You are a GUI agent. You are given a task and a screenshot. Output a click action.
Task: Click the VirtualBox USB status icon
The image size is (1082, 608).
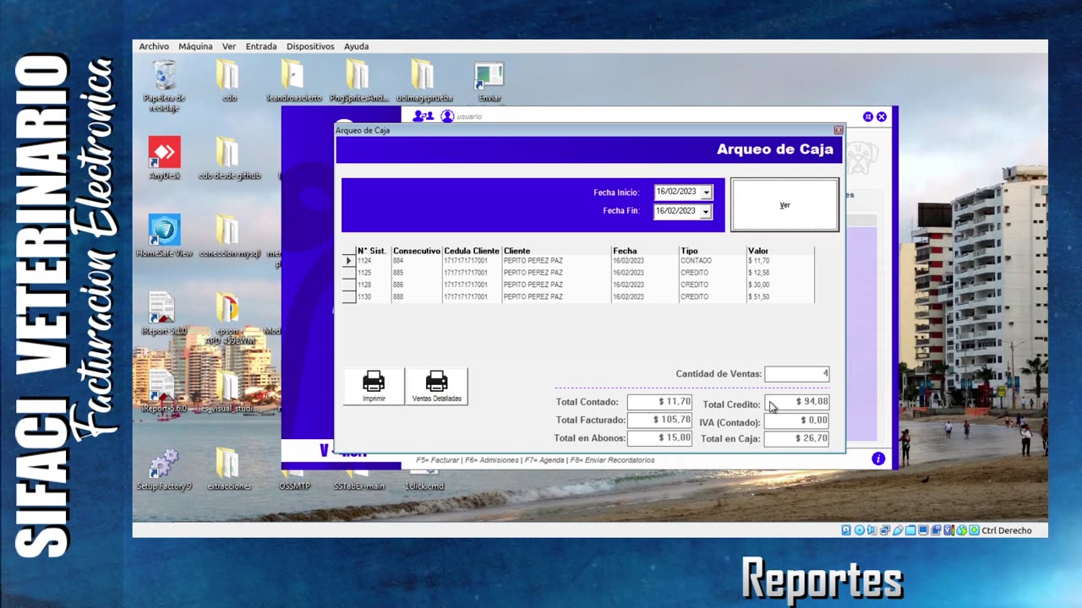[898, 530]
